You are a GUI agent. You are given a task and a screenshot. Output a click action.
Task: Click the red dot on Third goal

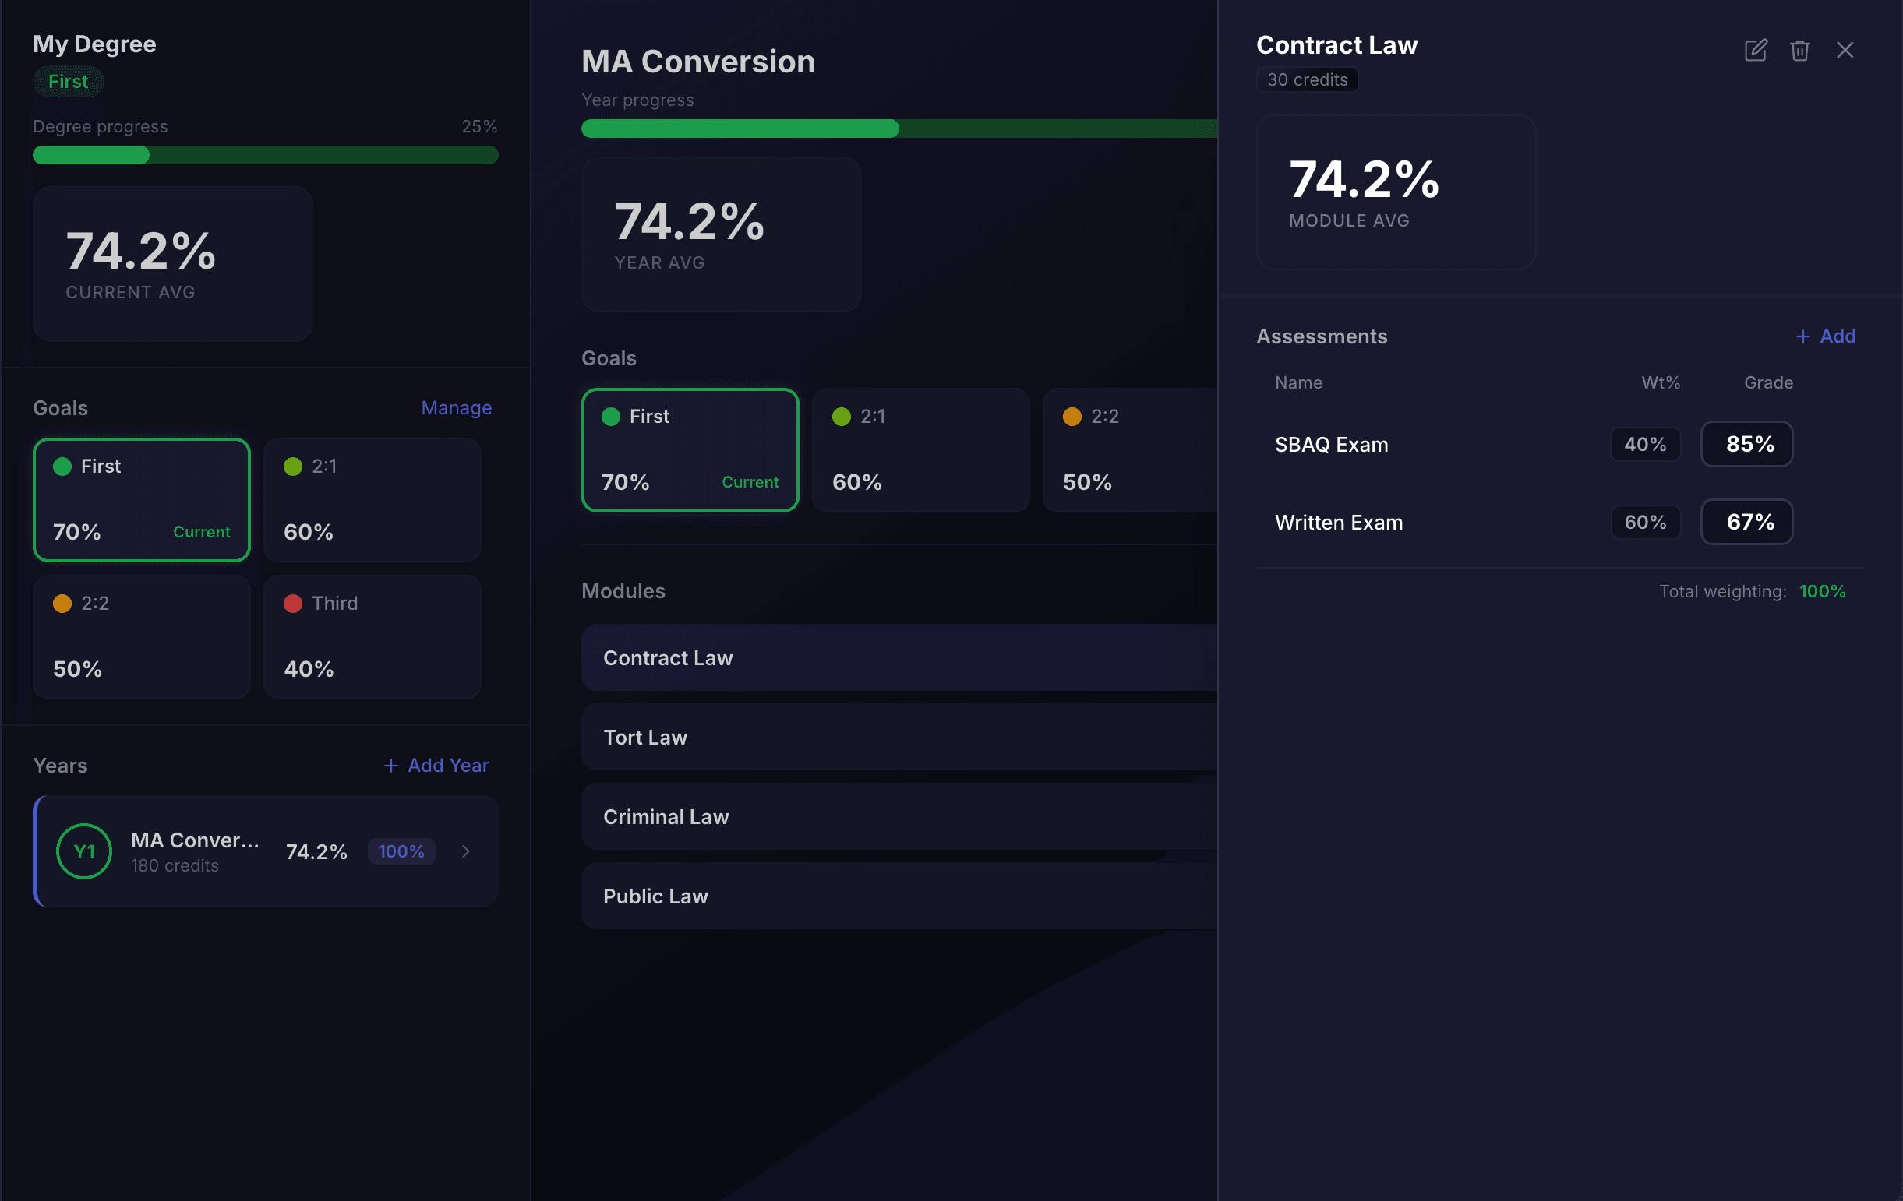(x=293, y=604)
